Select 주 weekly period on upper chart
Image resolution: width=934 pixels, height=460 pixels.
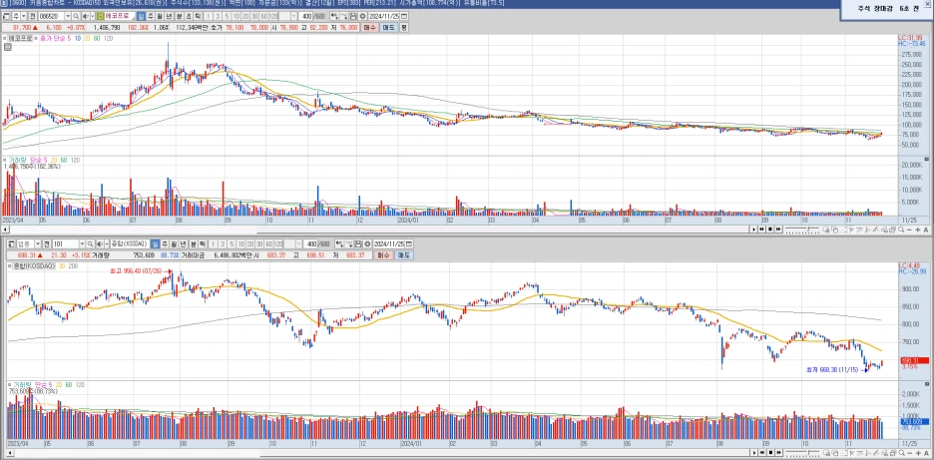point(151,16)
